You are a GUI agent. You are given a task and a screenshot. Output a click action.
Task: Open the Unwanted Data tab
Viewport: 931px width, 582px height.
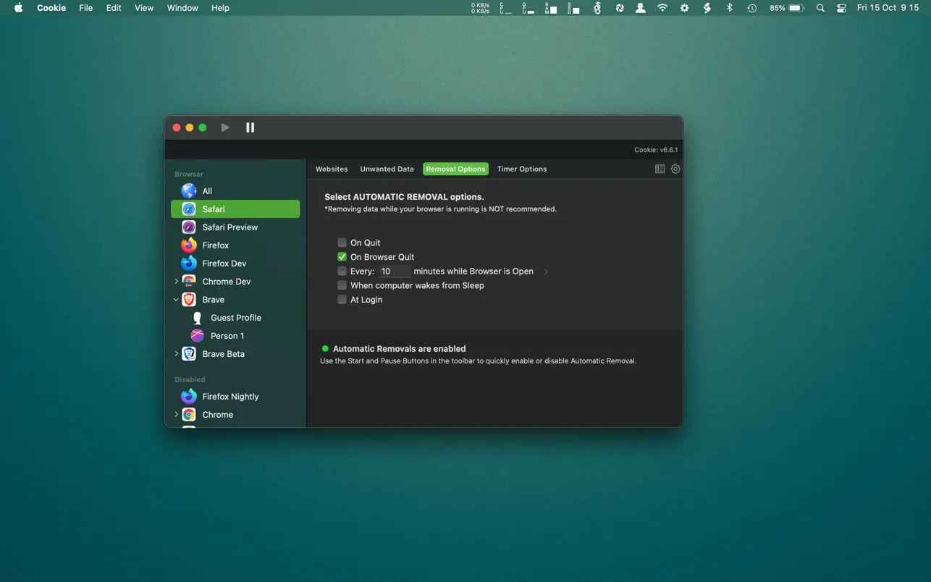(x=387, y=169)
